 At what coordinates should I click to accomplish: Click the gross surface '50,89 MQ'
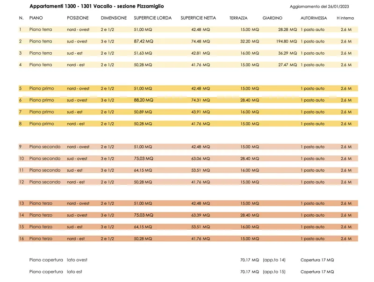click(143, 112)
